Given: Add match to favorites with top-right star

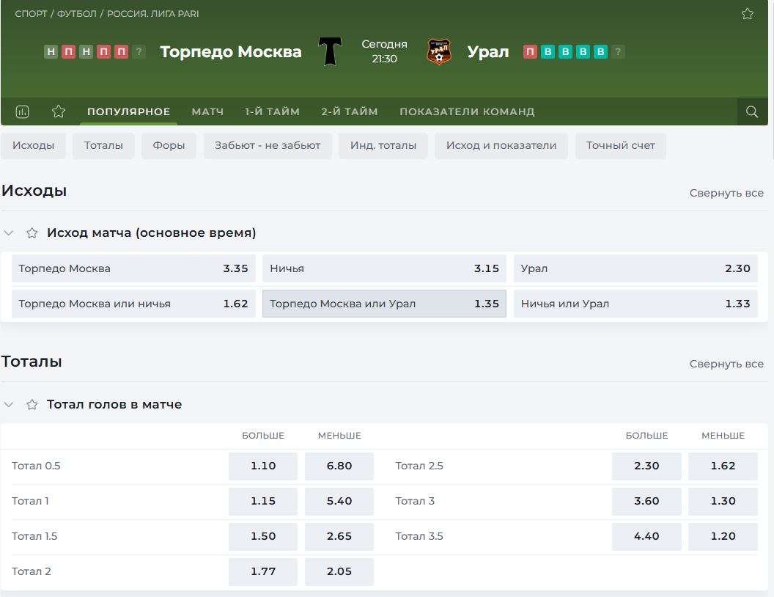Looking at the screenshot, I should coord(748,14).
